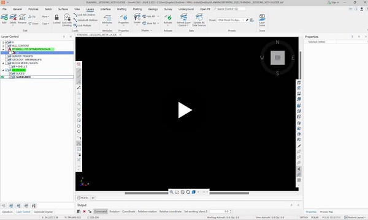368x220 pixels.
Task: Switch to the Surfaces ribbon tab
Action: [63, 9]
